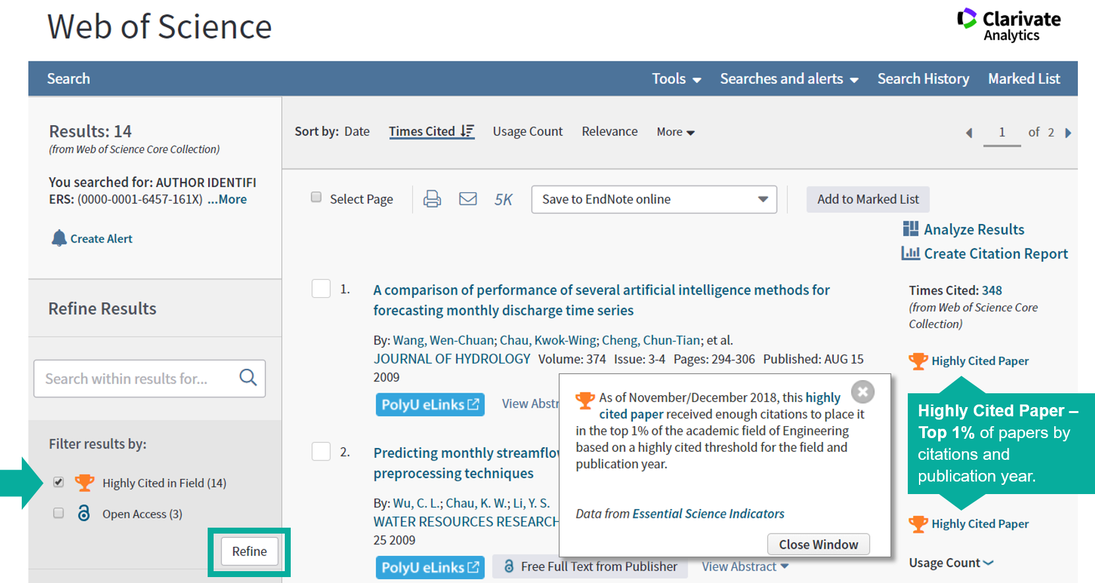Click the search magnifier icon in Refine Results

(x=248, y=378)
